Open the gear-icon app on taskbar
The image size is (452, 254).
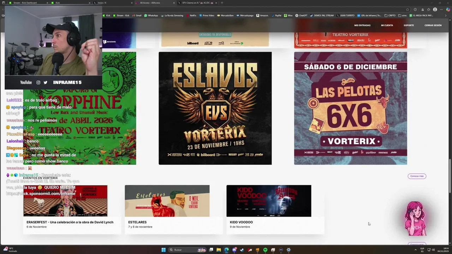pos(289,250)
